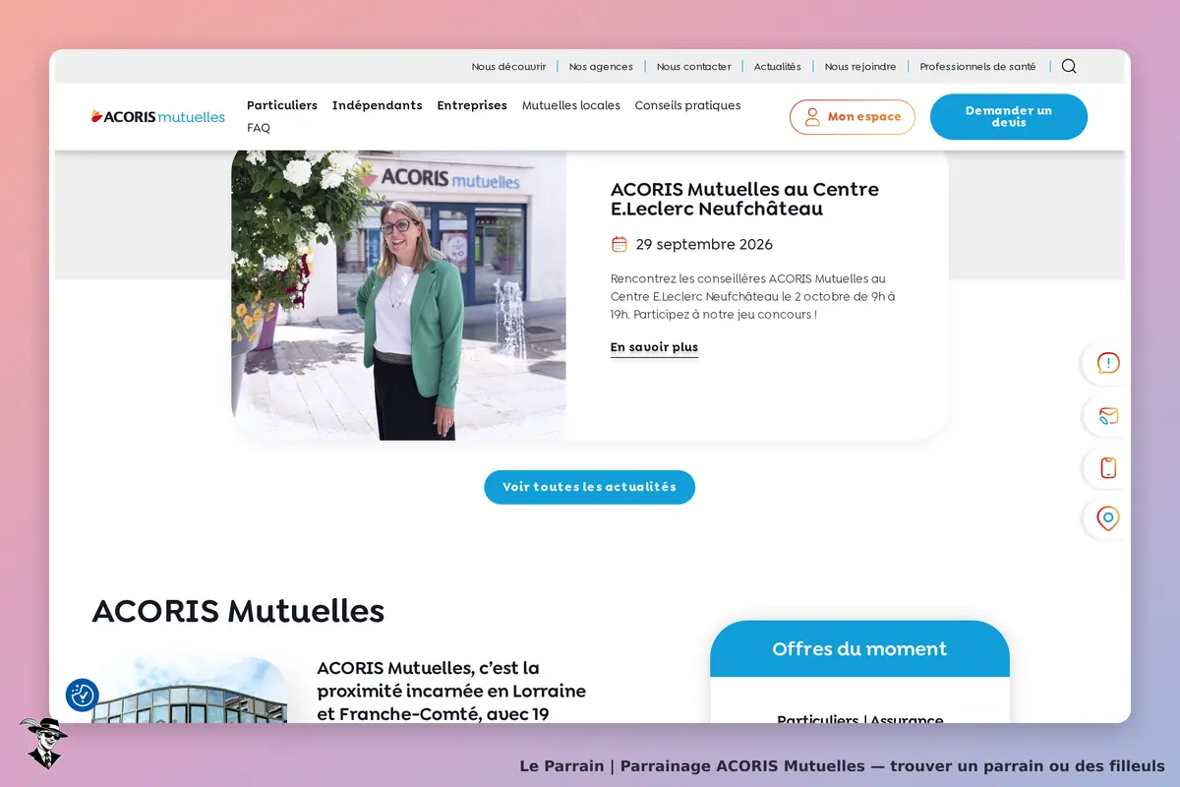1180x787 pixels.
Task: Open the FAQ menu item
Action: tap(259, 128)
